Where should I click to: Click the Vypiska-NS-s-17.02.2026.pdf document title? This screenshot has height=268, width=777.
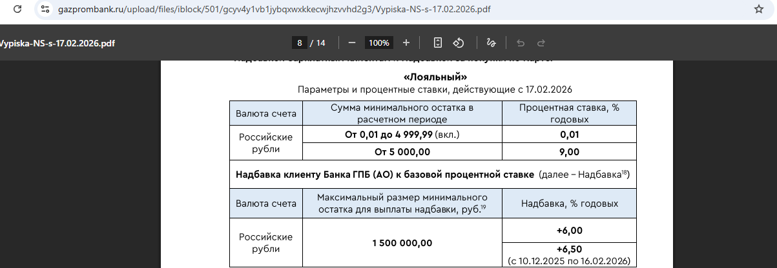[x=57, y=43]
